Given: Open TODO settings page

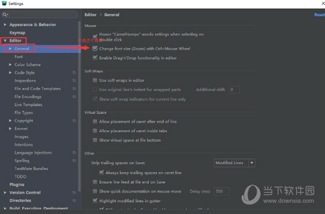Looking at the screenshot, I should click(x=20, y=177).
